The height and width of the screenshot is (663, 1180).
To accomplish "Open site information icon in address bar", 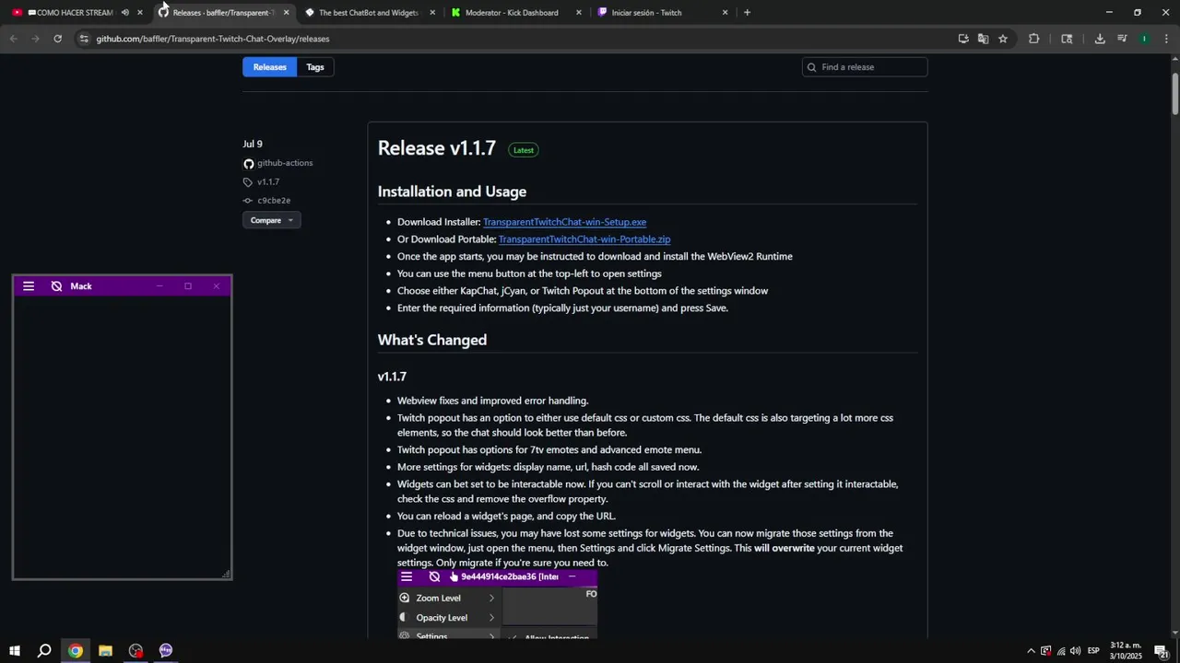I will (84, 39).
